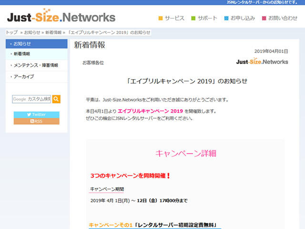Image resolution: width=305 pixels, height=229 pixels.
Task: Click the pink エイプリルキャンペーン 2019 text
Action: click(x=150, y=111)
